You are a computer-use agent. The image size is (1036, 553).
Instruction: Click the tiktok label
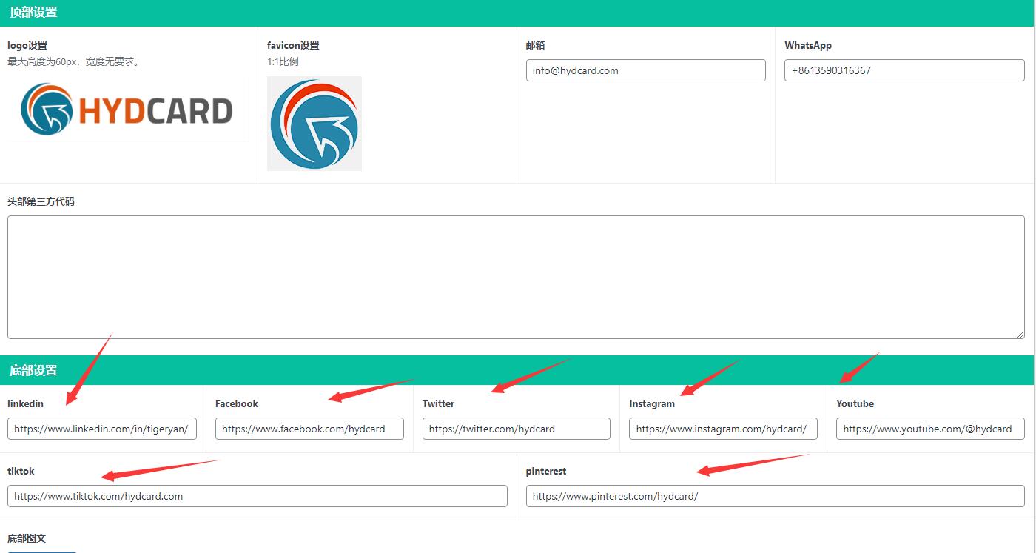click(x=21, y=471)
